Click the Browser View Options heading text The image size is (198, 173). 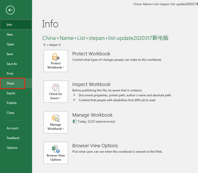(95, 146)
